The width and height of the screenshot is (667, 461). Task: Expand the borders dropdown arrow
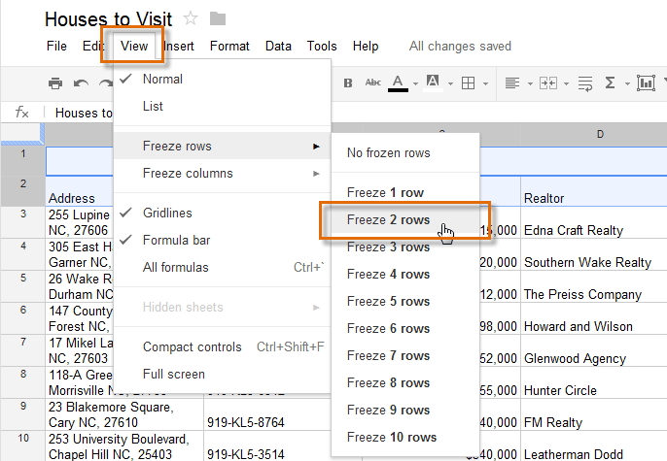point(485,84)
